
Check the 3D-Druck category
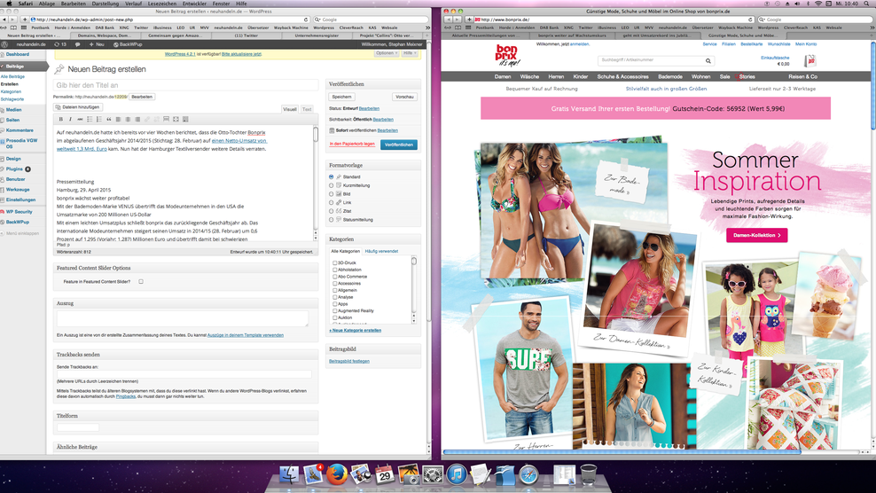click(334, 262)
